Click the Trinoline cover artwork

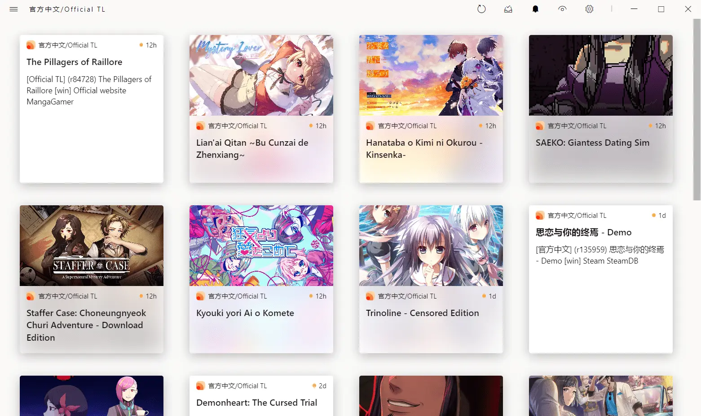pyautogui.click(x=431, y=246)
